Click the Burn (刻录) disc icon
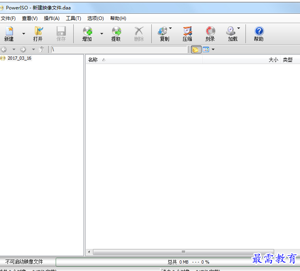 [x=210, y=31]
